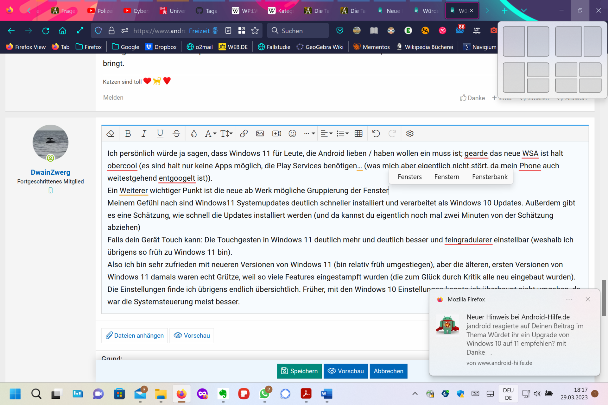This screenshot has width=608, height=405.
Task: Toggle bold formatting
Action: coord(128,134)
